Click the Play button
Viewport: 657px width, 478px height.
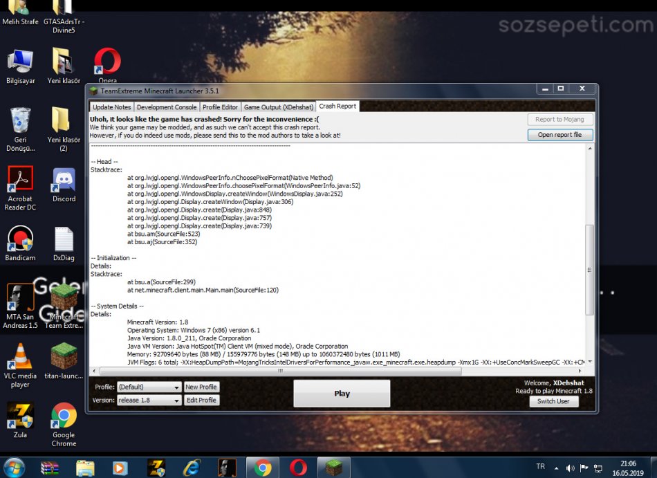342,394
